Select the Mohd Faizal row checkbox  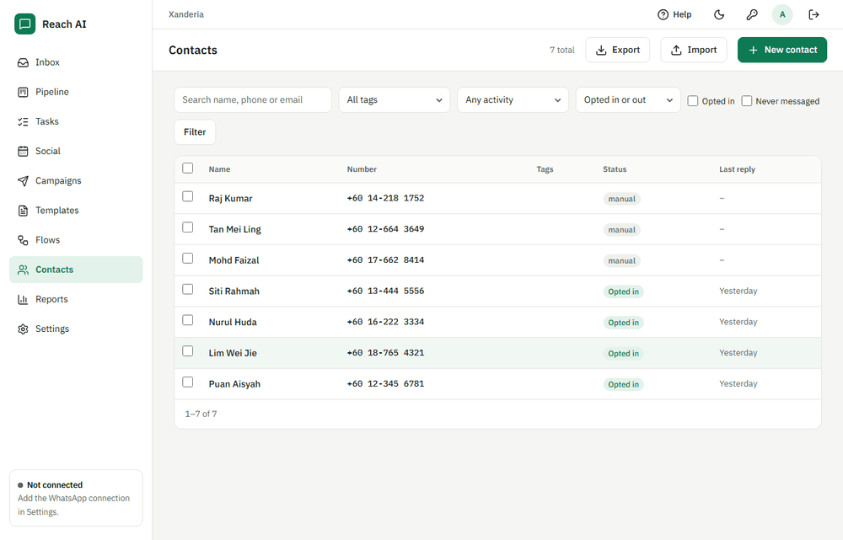(188, 259)
